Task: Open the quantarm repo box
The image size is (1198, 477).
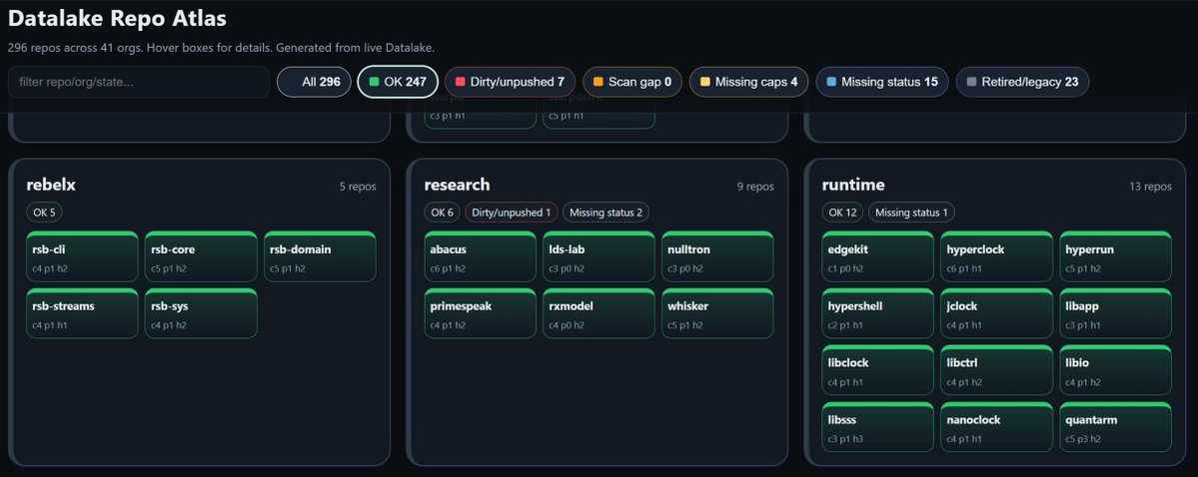Action: click(x=1115, y=427)
